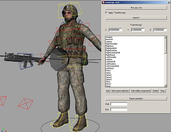
Task: Click Add soldier components button
Action: [x=141, y=91]
